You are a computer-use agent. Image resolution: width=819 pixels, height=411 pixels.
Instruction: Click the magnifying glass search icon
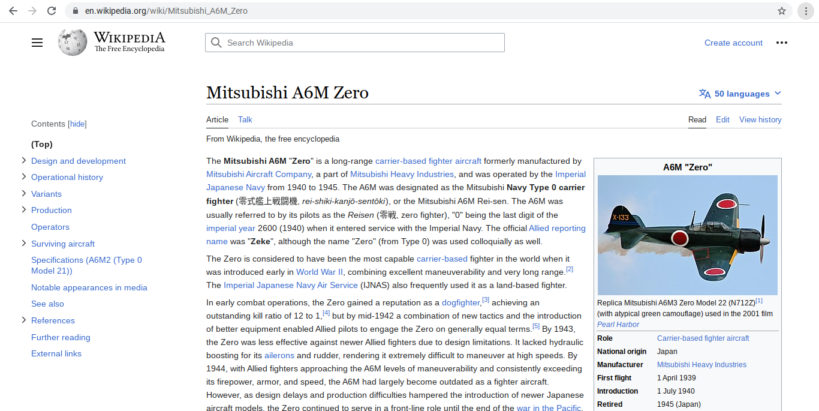pos(216,43)
